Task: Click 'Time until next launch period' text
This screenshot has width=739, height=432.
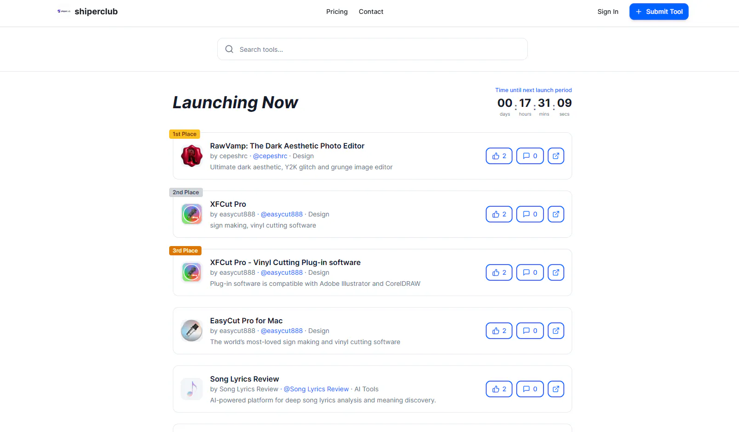Action: tap(533, 90)
